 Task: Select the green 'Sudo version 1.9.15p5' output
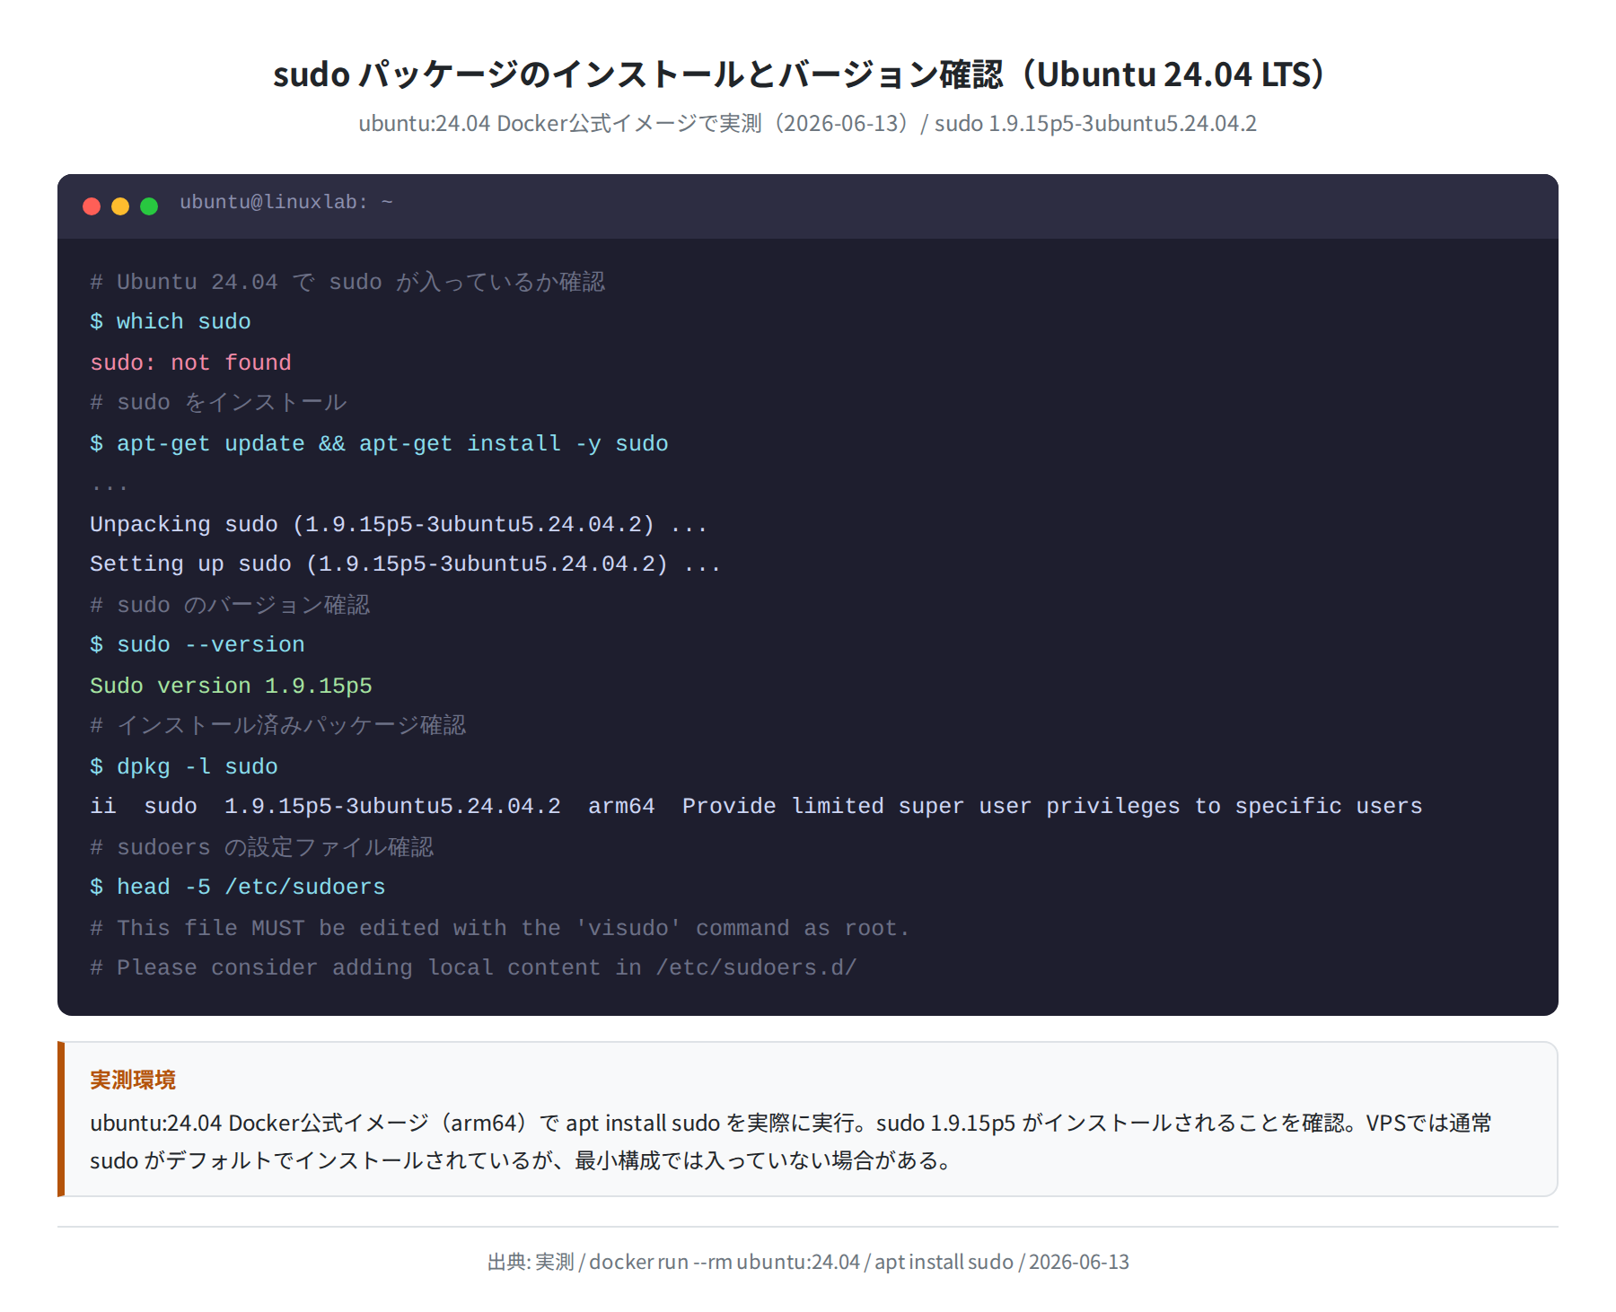coord(231,686)
